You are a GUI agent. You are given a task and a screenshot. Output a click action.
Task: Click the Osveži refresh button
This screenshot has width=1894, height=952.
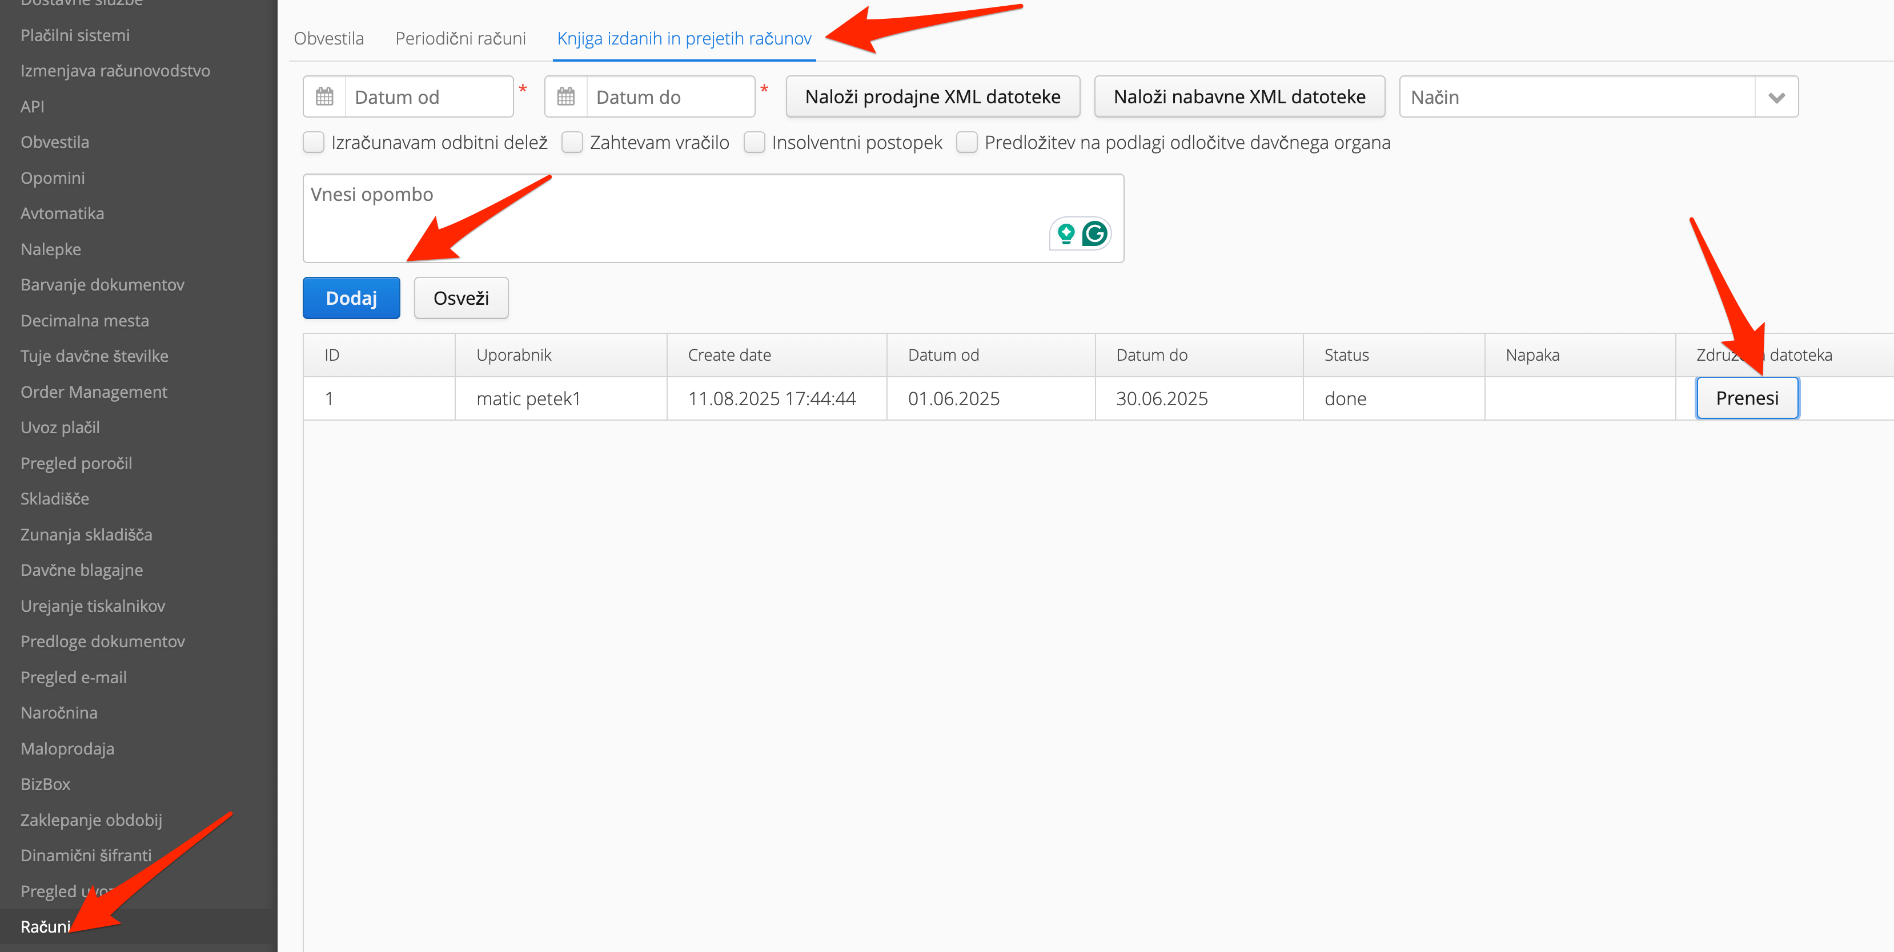tap(461, 298)
